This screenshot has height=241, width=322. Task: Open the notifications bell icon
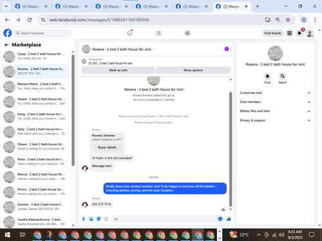(x=299, y=33)
